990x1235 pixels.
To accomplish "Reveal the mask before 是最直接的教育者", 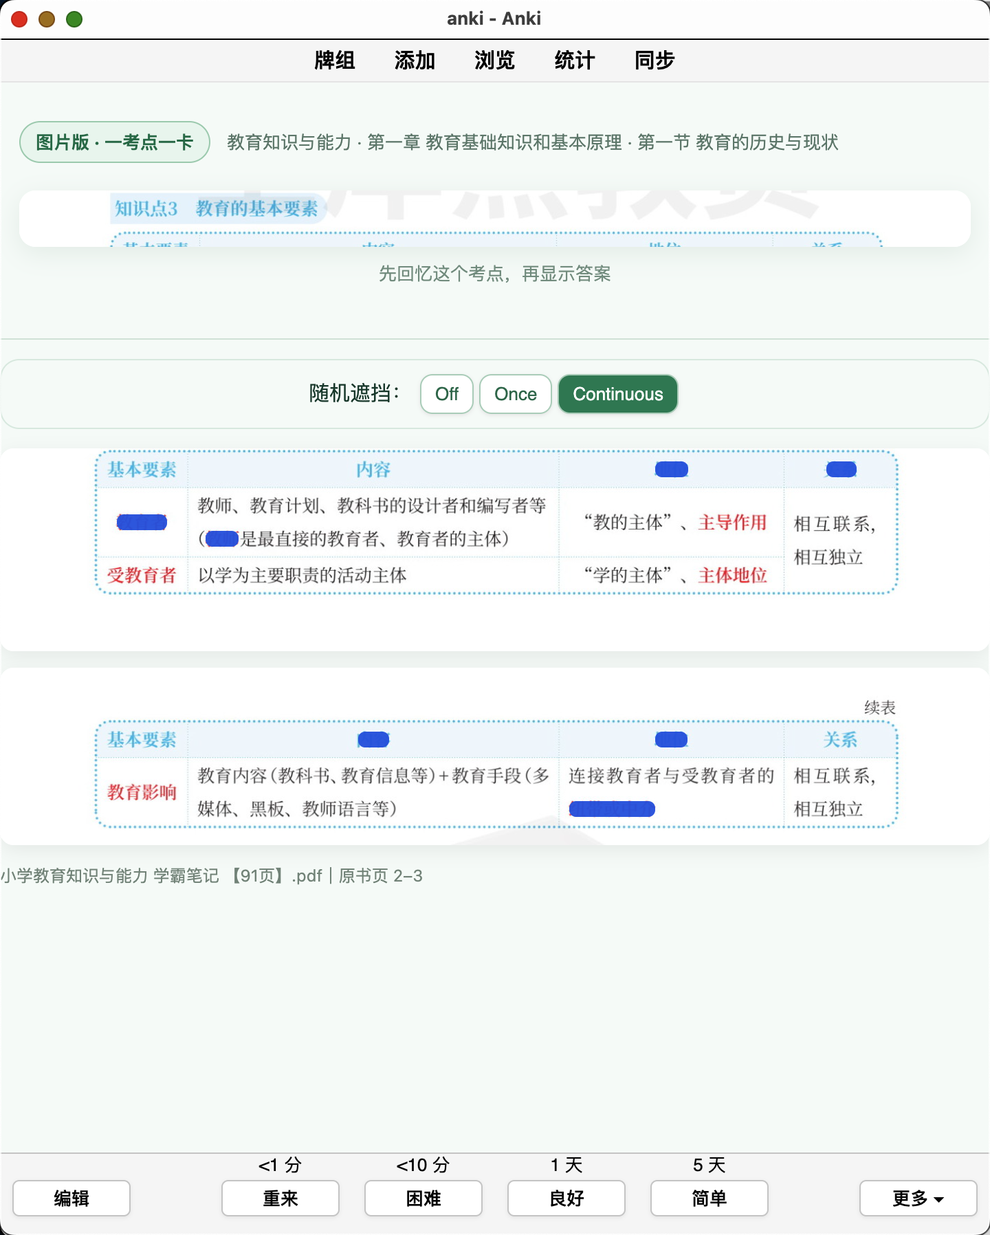I will [x=222, y=538].
